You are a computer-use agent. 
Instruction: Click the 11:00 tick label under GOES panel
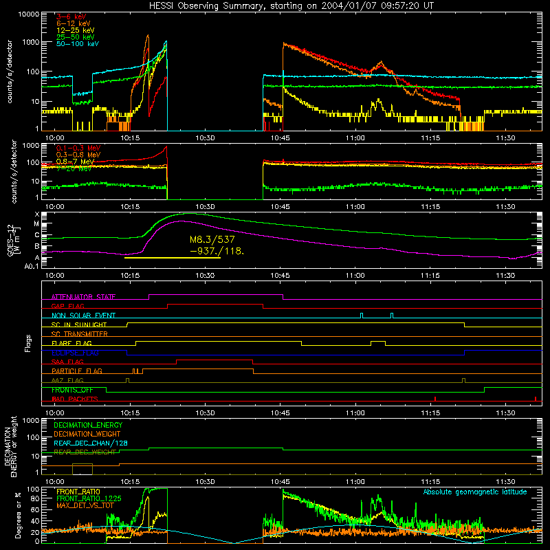pos(355,276)
